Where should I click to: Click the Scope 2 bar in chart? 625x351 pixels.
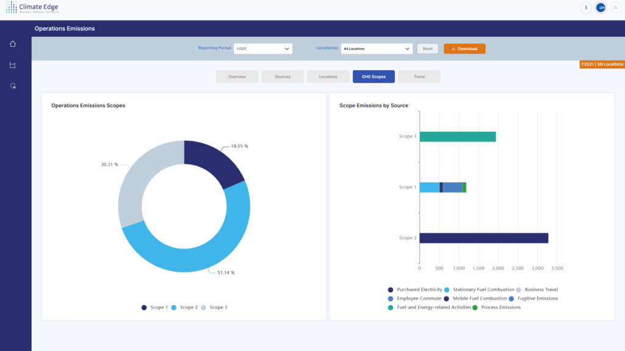point(483,238)
